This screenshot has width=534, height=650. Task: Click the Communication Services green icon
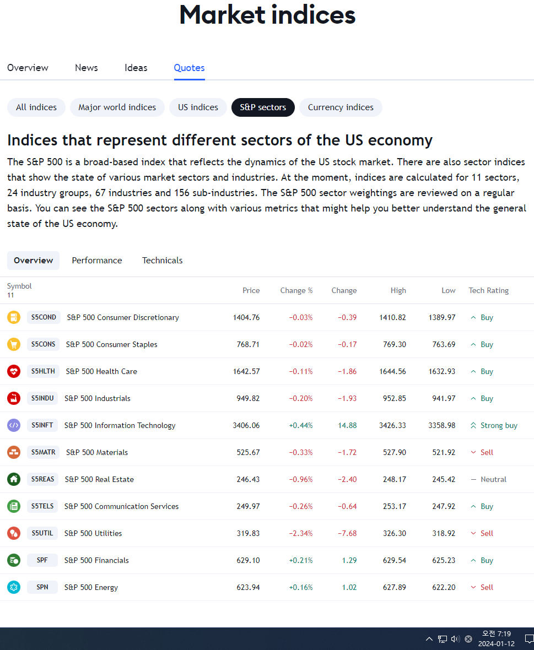(14, 506)
